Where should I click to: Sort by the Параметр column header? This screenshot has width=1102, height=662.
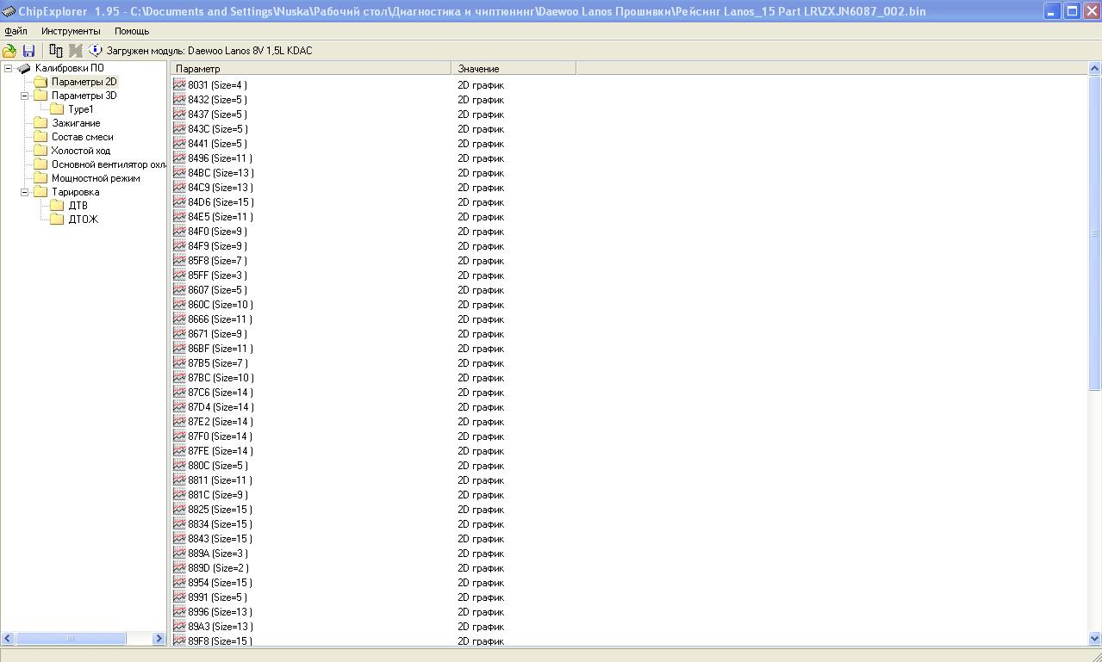point(310,68)
